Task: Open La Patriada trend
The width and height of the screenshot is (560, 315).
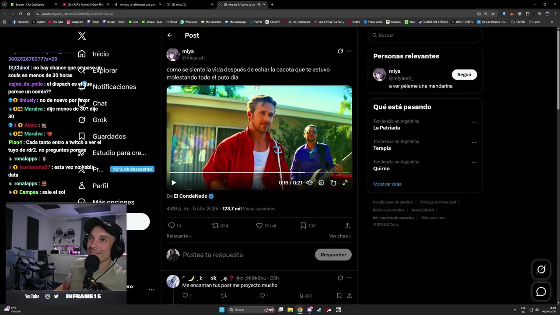Action: coord(386,128)
